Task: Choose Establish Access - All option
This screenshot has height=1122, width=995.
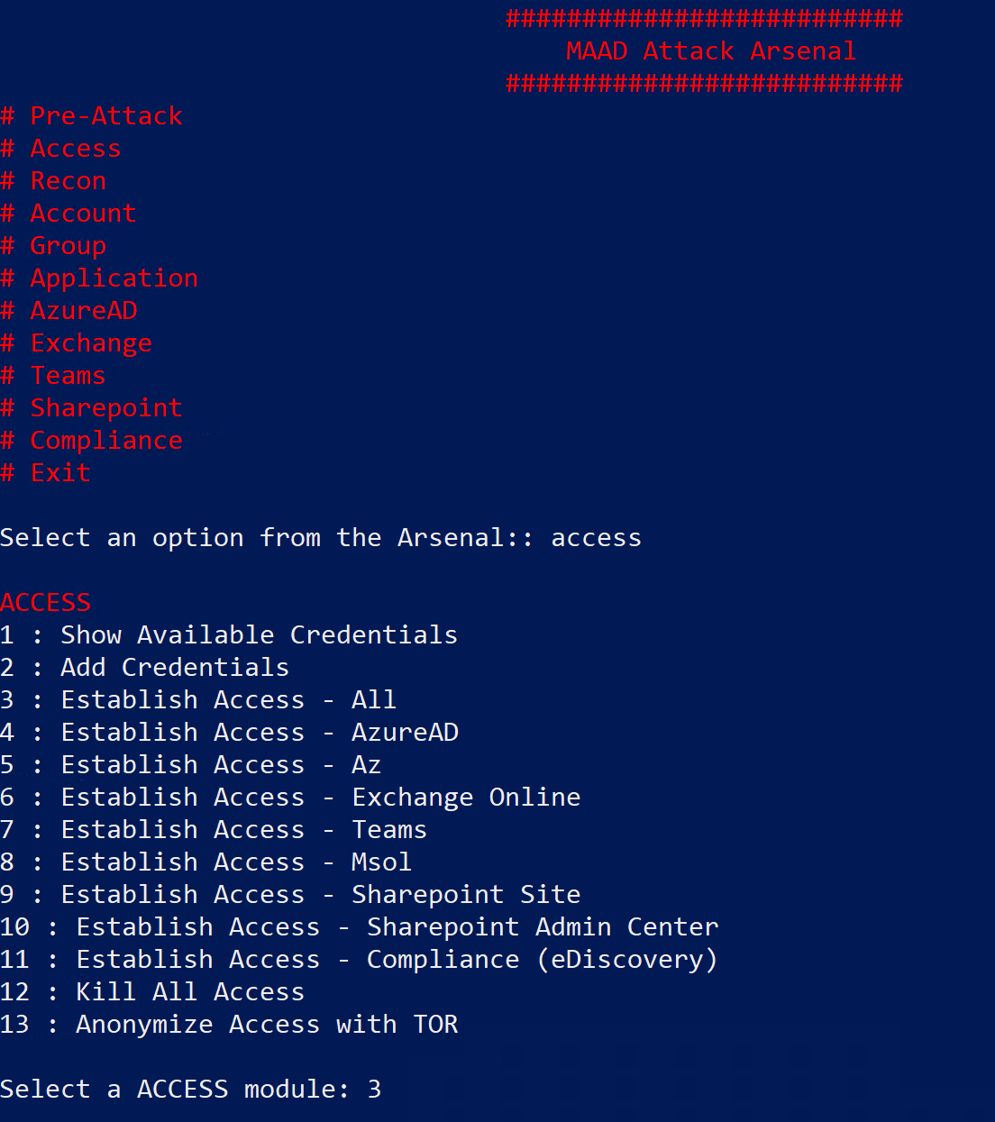Action: [x=227, y=700]
